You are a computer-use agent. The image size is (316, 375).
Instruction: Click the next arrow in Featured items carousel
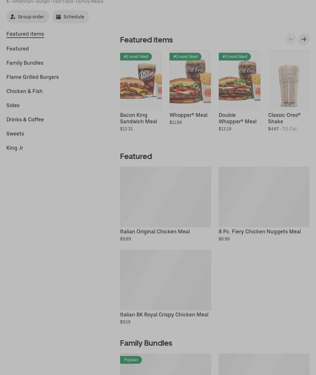pyautogui.click(x=303, y=39)
